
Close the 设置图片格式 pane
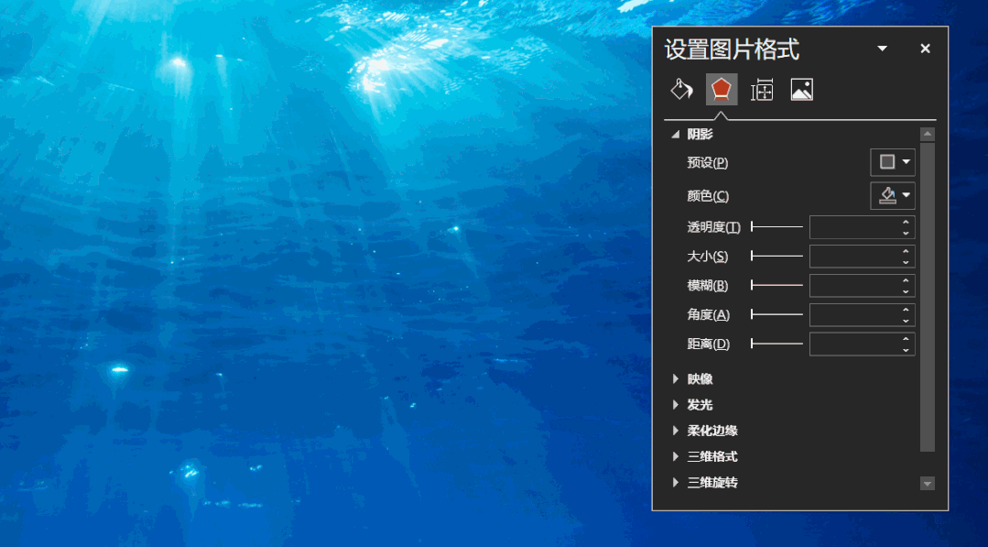click(x=925, y=49)
